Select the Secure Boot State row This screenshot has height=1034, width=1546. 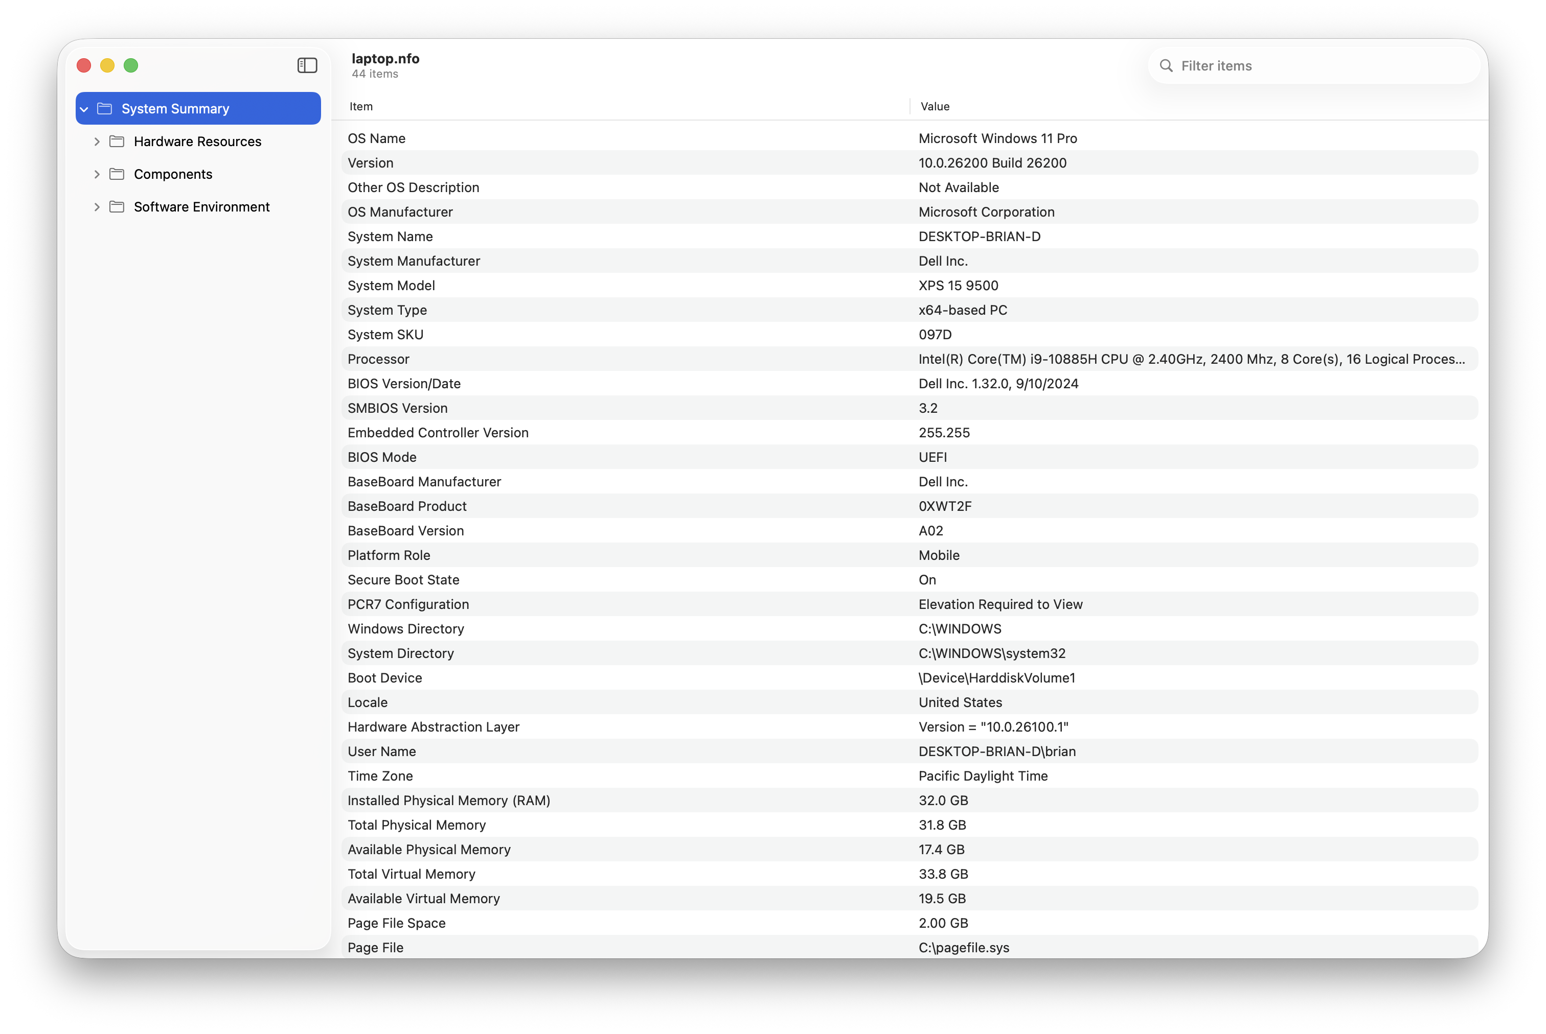pos(910,580)
